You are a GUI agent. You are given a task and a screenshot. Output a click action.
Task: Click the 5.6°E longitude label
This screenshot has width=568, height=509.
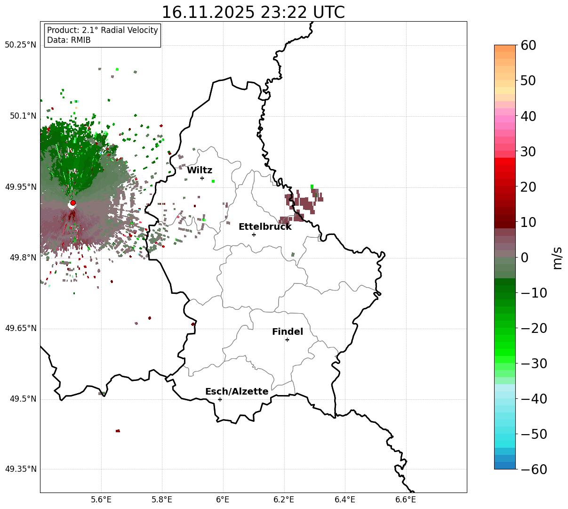[101, 500]
